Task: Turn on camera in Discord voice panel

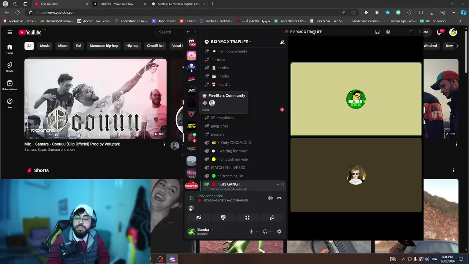Action: coord(199,217)
